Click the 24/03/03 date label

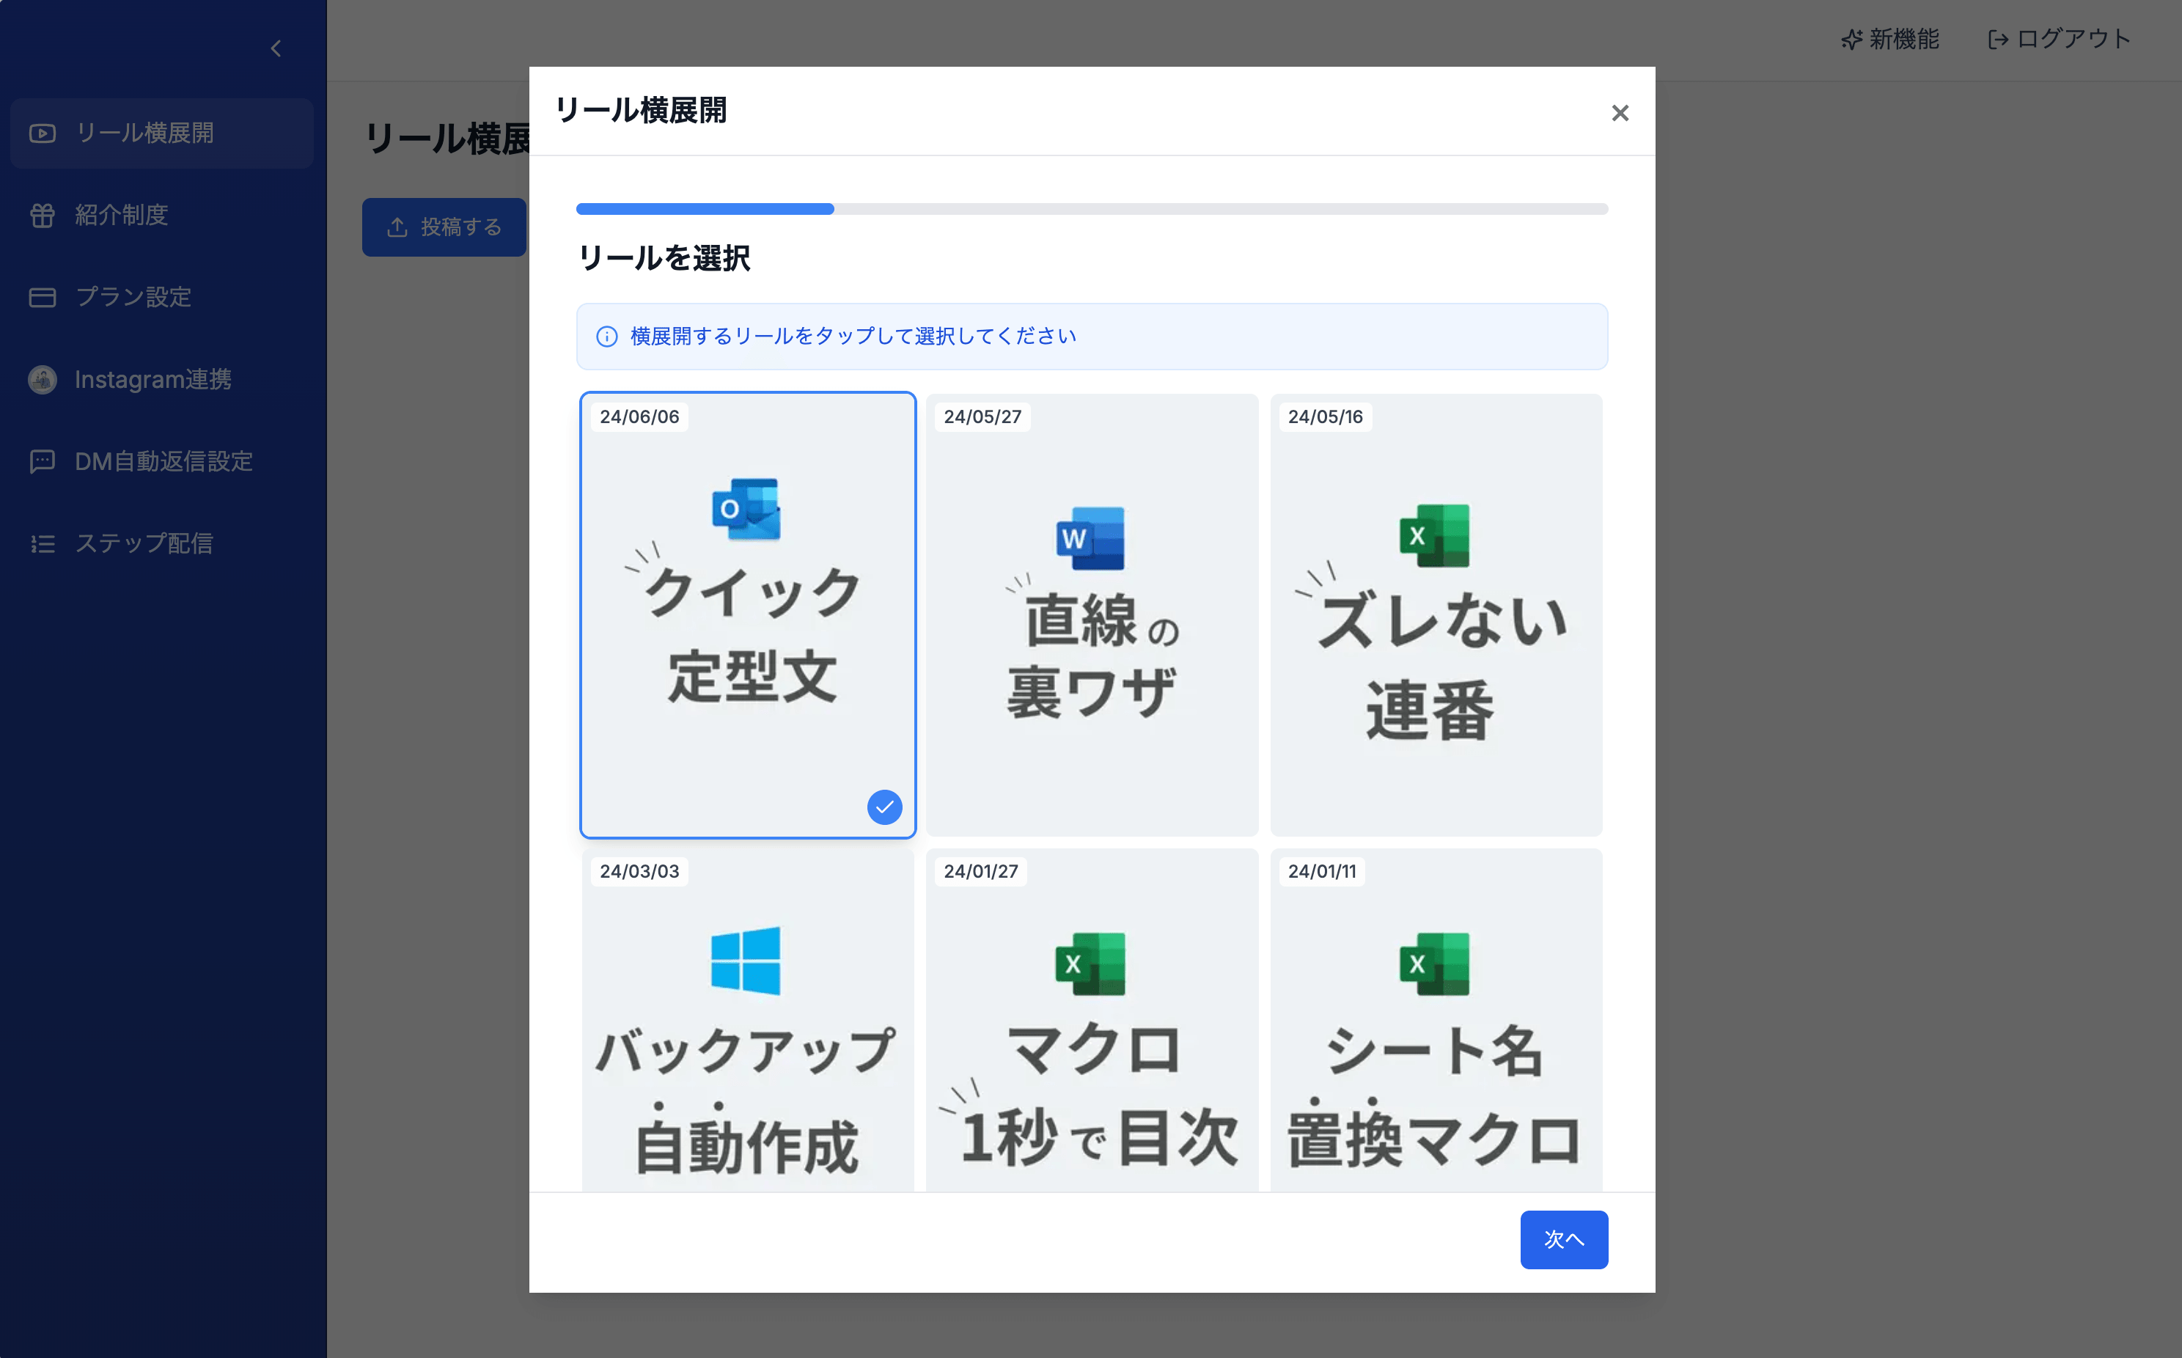(x=639, y=871)
